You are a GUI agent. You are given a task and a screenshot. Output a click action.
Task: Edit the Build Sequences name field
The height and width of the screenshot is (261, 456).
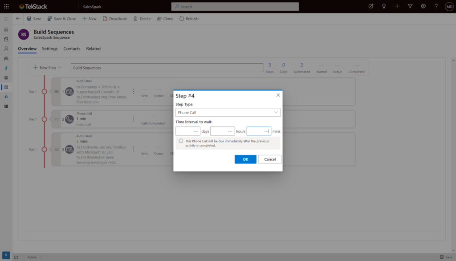coord(167,68)
